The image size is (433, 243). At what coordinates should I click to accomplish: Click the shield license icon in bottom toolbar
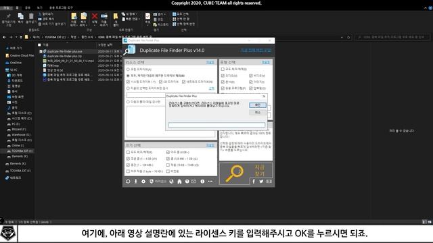pos(152,182)
